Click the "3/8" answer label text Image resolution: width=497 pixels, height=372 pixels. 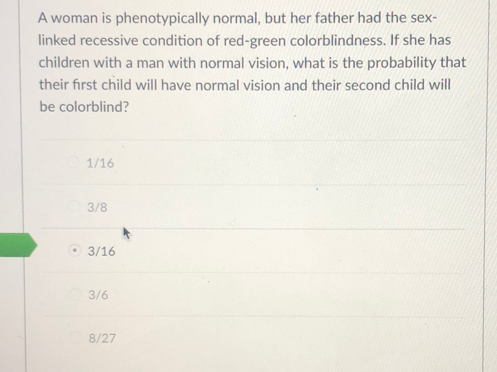click(x=97, y=207)
